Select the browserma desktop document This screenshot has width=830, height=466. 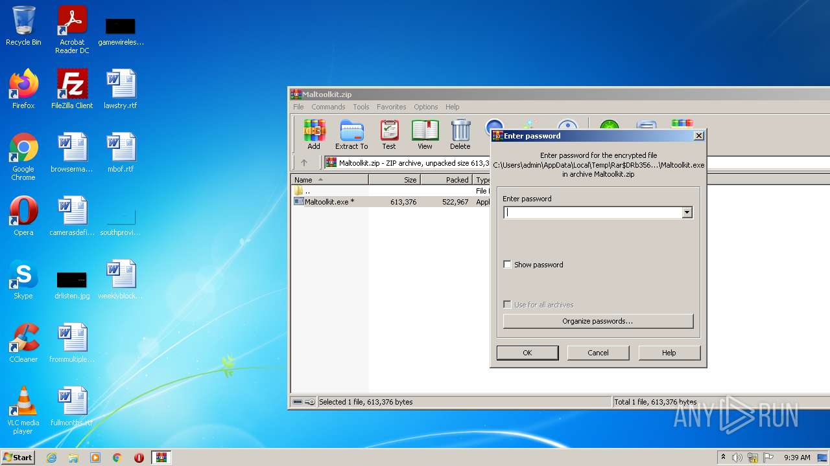(x=72, y=153)
